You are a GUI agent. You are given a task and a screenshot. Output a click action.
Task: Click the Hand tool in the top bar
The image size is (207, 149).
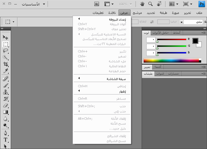[x=142, y=4]
